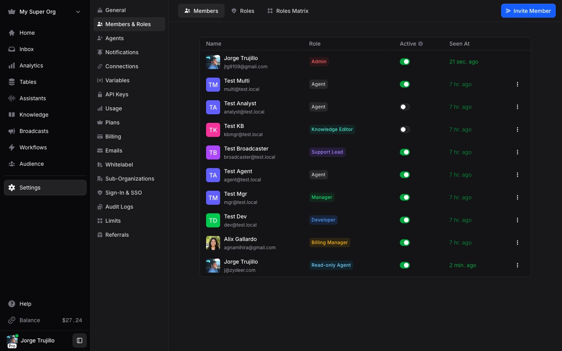Viewport: 562px width, 351px height.
Task: Click the Analytics bar chart icon
Action: (12, 66)
